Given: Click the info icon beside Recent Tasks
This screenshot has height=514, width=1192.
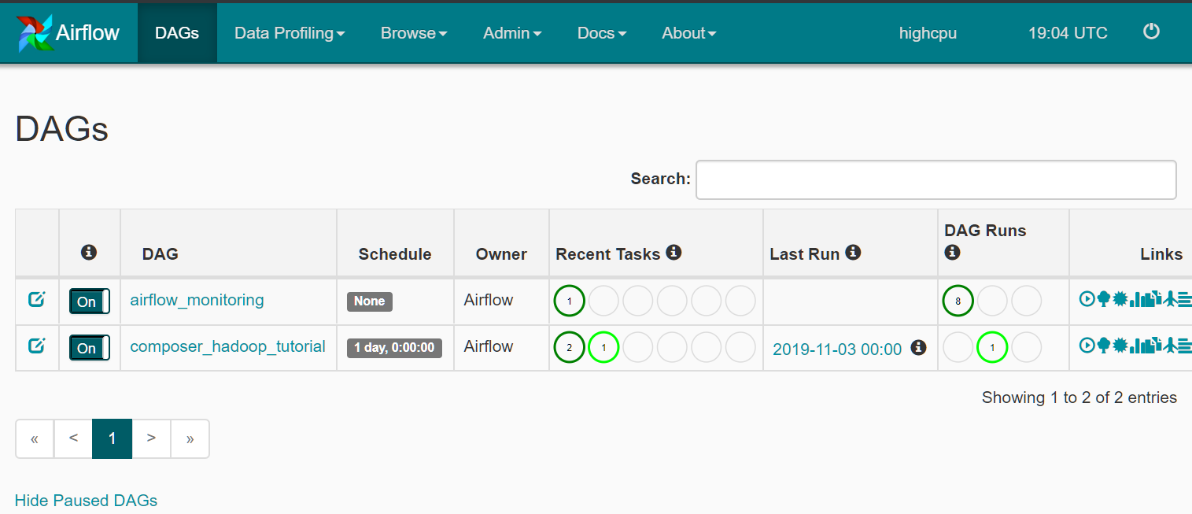Looking at the screenshot, I should (673, 252).
